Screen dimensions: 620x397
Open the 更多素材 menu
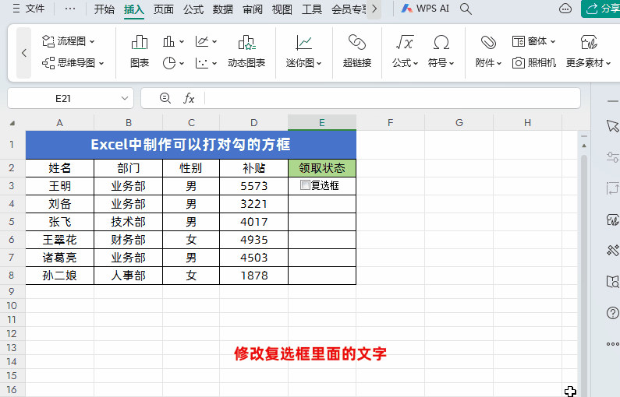pos(588,51)
